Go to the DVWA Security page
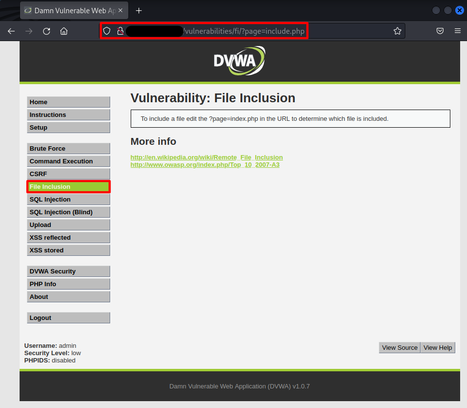This screenshot has width=467, height=408. tap(69, 272)
